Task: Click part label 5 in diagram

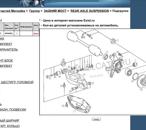Action: point(108,73)
